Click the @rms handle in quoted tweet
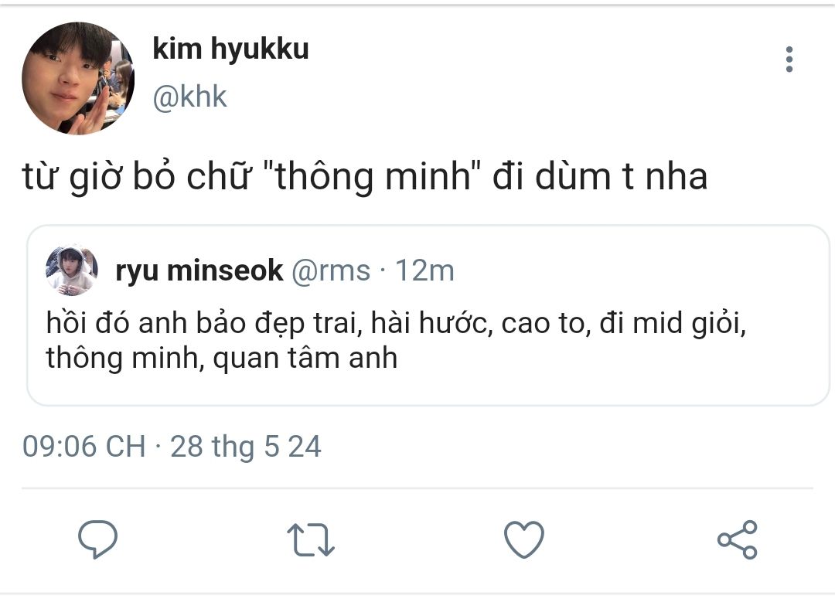This screenshot has height=602, width=835. [x=329, y=270]
